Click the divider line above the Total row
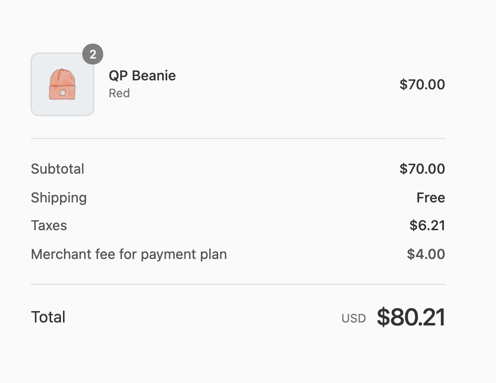This screenshot has height=383, width=496. [x=238, y=284]
